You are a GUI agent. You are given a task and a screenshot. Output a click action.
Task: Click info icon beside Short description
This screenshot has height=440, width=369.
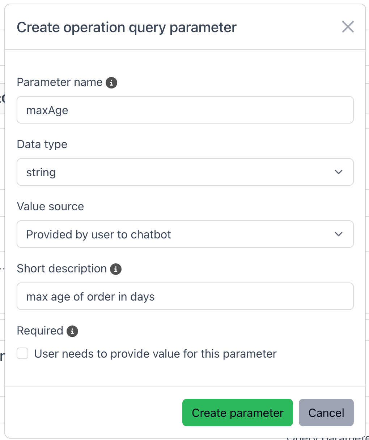coord(116,269)
